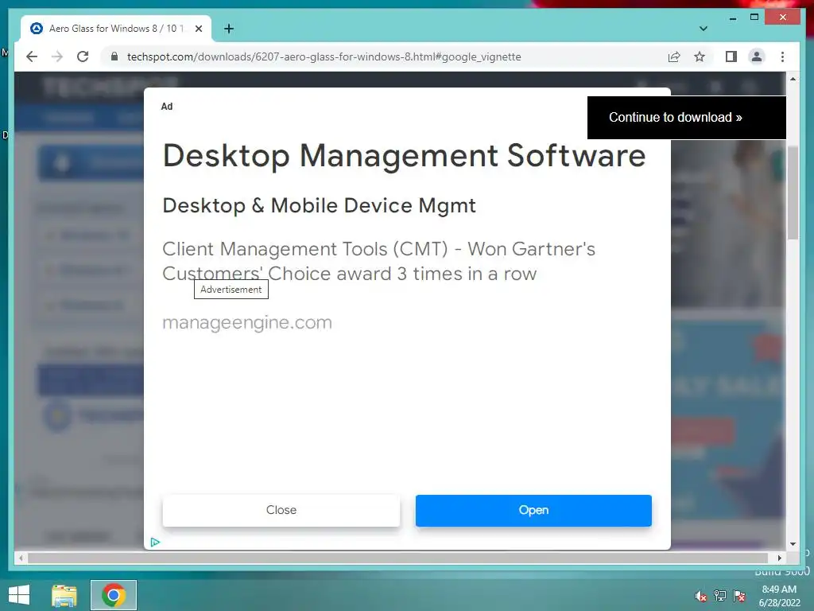Viewport: 814px width, 611px height.
Task: Click the address bar URL
Action: (x=324, y=56)
